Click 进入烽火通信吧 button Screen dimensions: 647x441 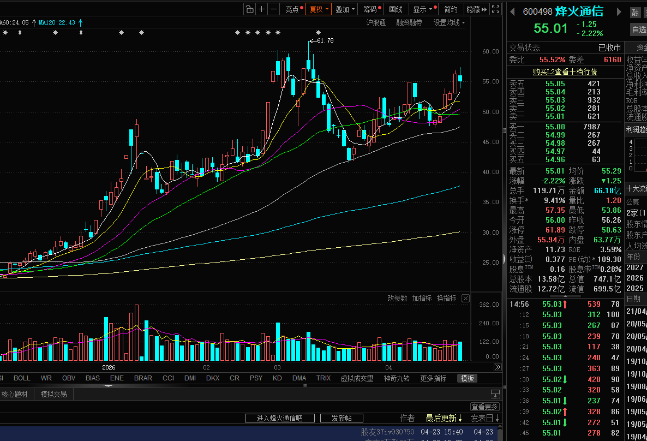click(x=280, y=418)
